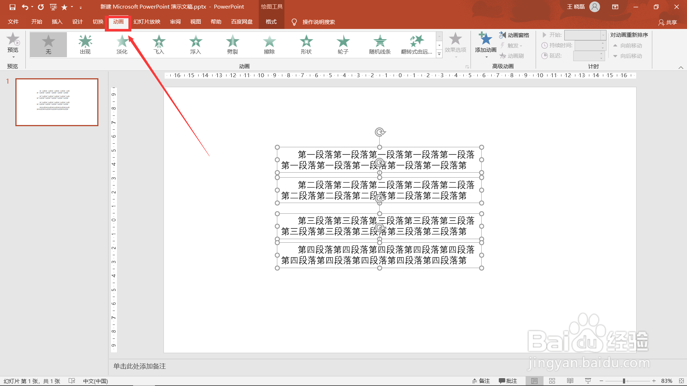The height and width of the screenshot is (386, 687).
Task: Apply the 轮子 wheel animation
Action: point(343,45)
